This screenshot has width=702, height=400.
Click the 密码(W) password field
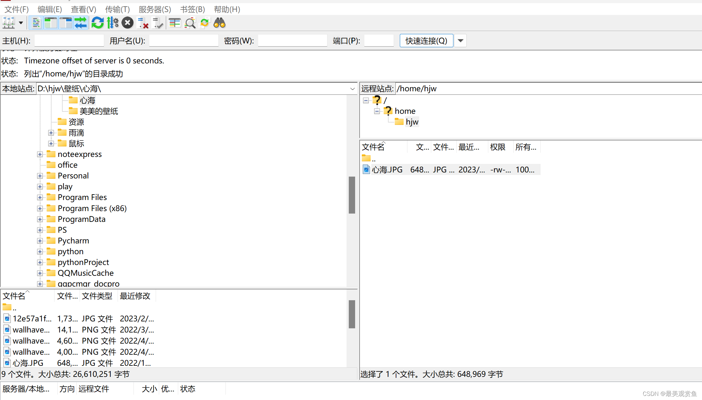292,41
